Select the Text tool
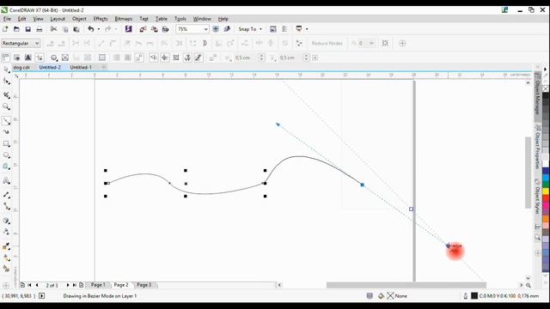 [x=6, y=181]
